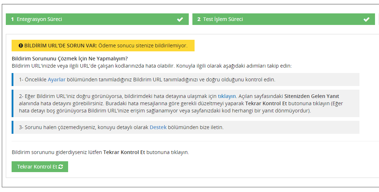Open the Ayarlar link
The width and height of the screenshot is (379, 192).
pyautogui.click(x=57, y=80)
